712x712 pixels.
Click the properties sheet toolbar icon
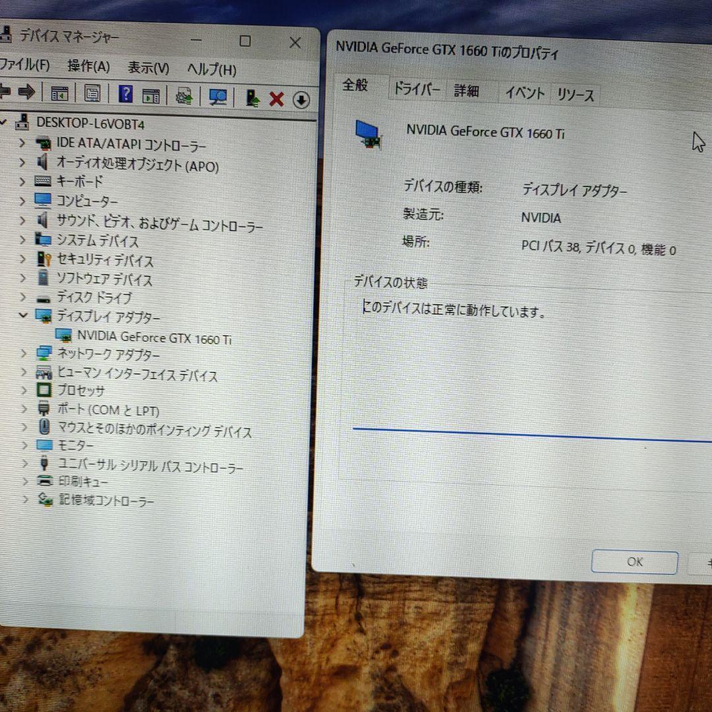[92, 94]
